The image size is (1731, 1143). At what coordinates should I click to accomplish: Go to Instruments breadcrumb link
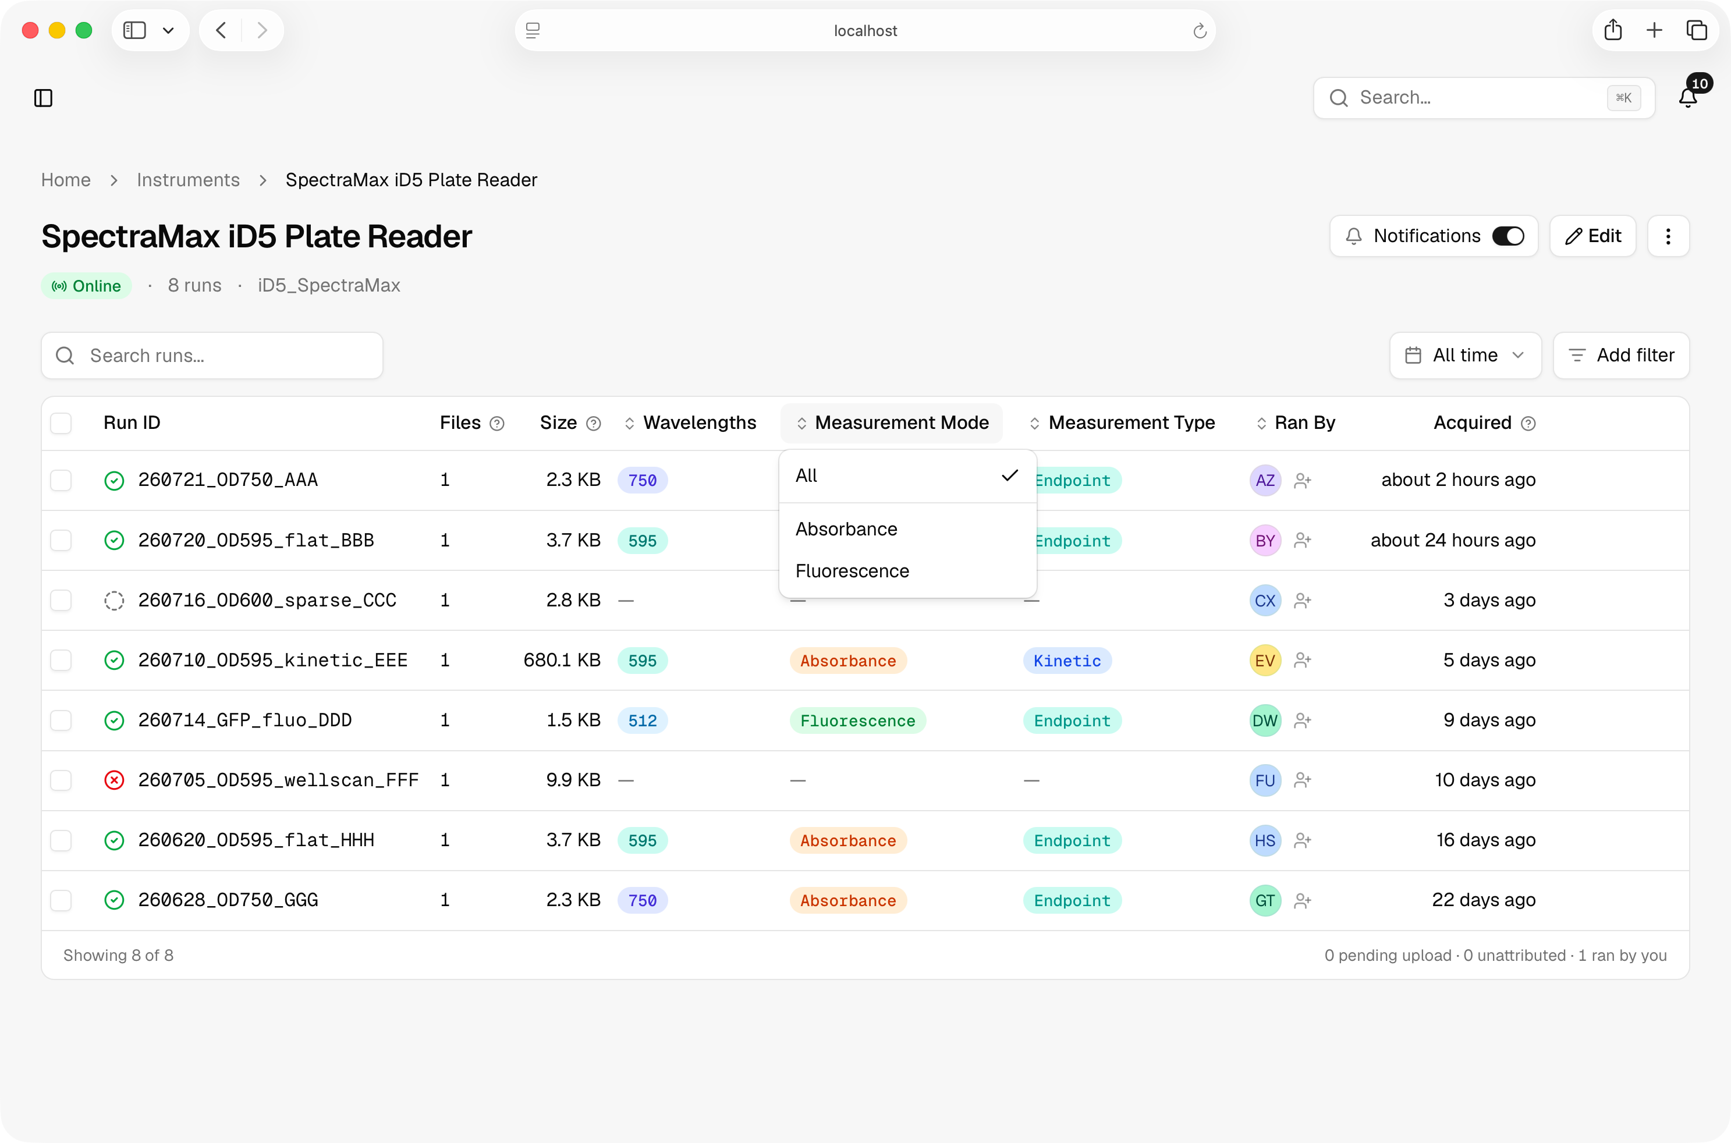(188, 180)
